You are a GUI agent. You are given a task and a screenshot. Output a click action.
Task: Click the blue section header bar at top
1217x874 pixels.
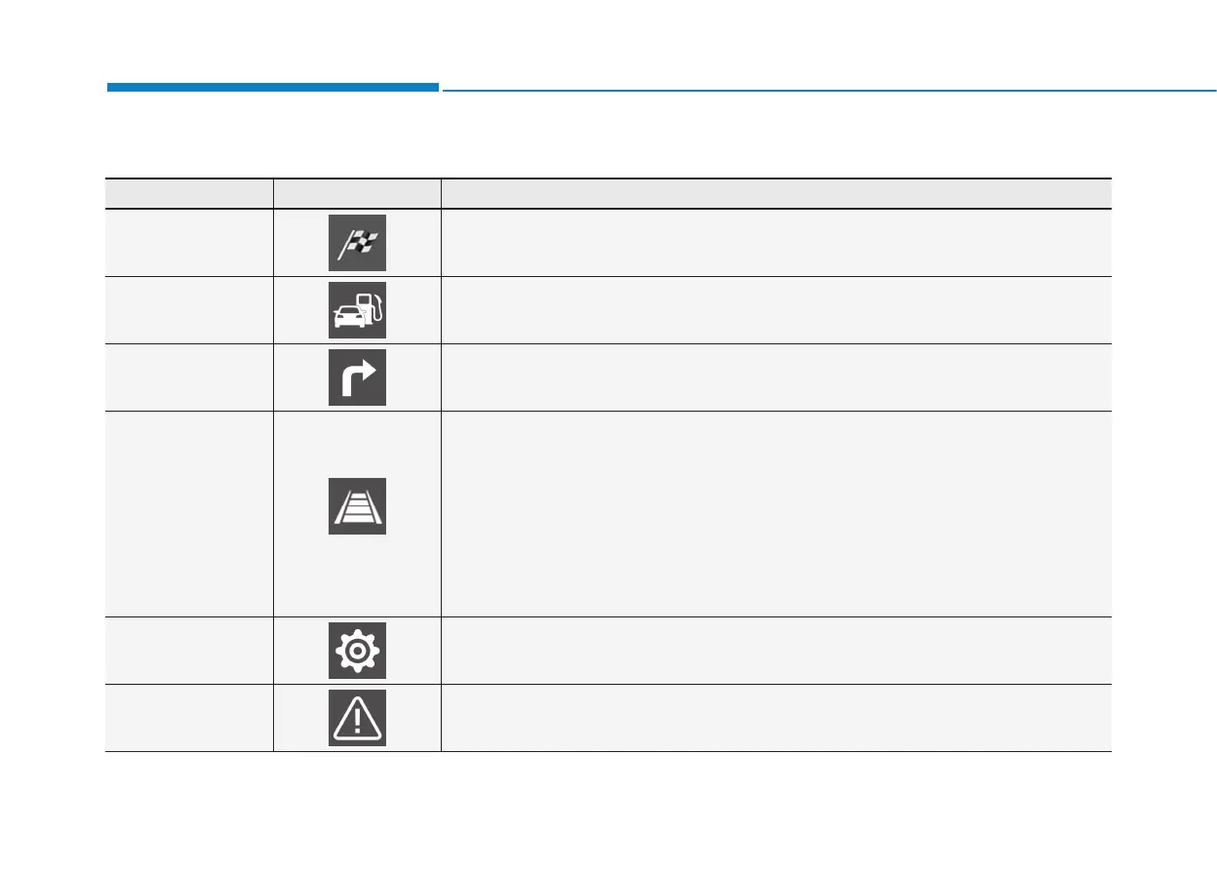pyautogui.click(x=273, y=88)
